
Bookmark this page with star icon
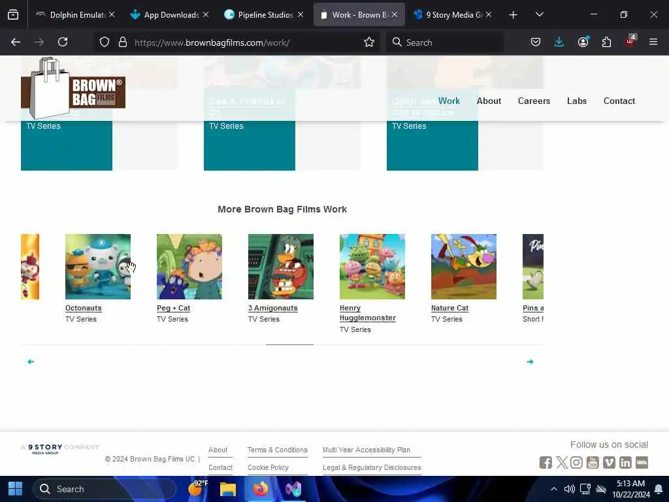[x=369, y=42]
